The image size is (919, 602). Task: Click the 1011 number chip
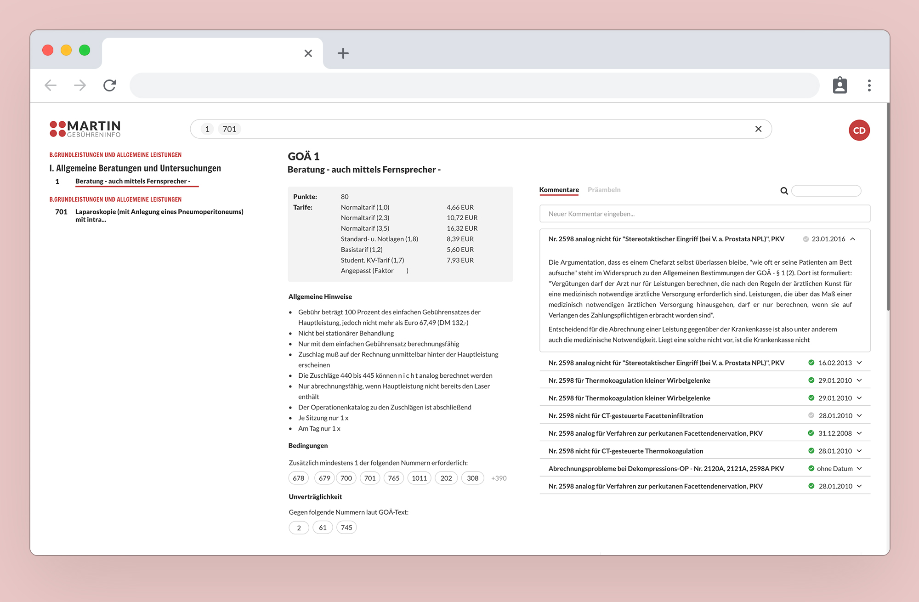tap(419, 478)
